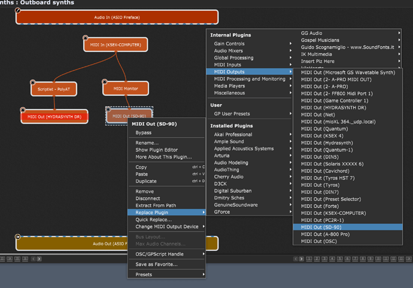Click the corner icon on Scriptlet - PolyAT block
This screenshot has width=413, height=288.
point(33,82)
